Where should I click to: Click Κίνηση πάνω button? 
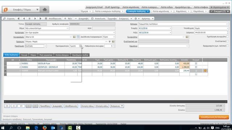point(87,106)
